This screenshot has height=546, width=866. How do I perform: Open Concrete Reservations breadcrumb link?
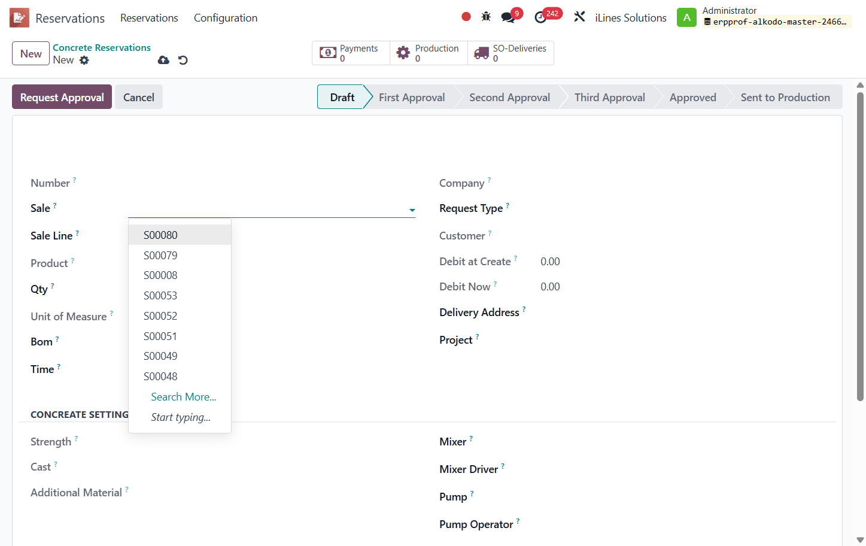(102, 47)
